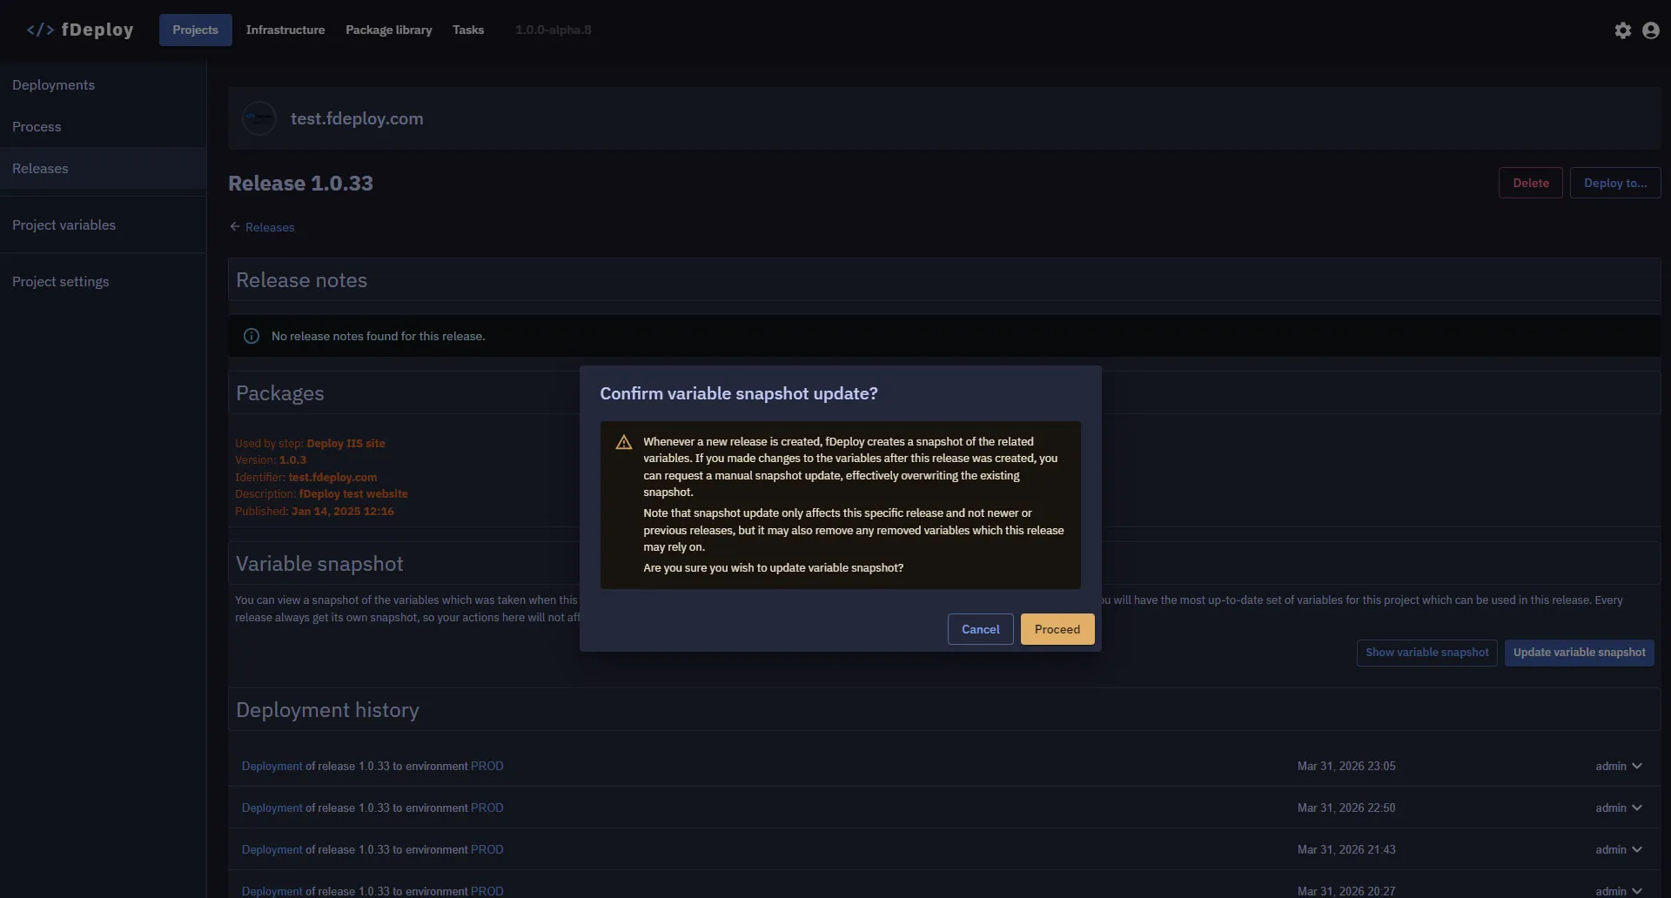Viewport: 1671px width, 898px height.
Task: Open Deployment link dated Mar 31, 2026 22:50
Action: pyautogui.click(x=272, y=808)
